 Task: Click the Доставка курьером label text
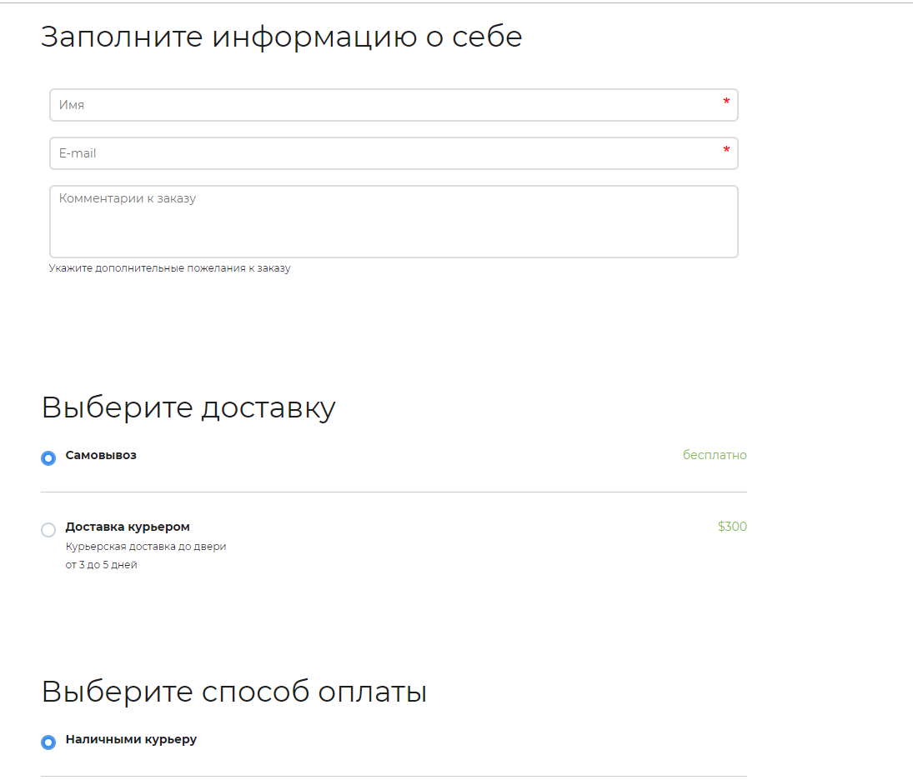(x=128, y=527)
